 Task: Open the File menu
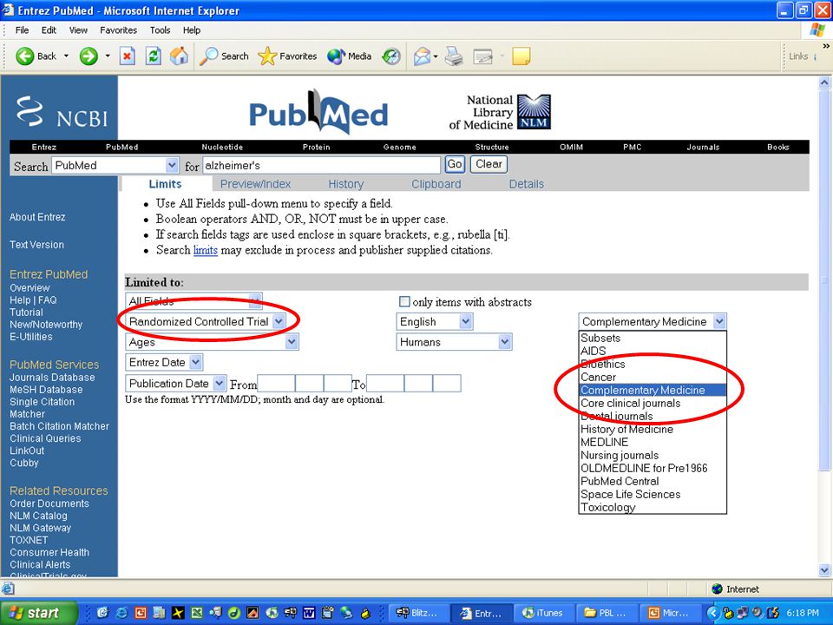pos(22,30)
